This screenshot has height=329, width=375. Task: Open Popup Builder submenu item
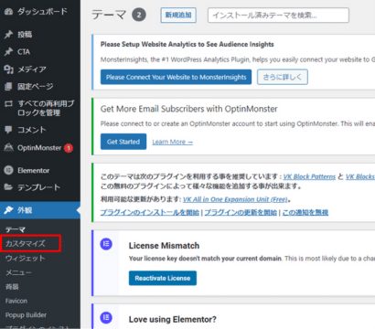[26, 315]
